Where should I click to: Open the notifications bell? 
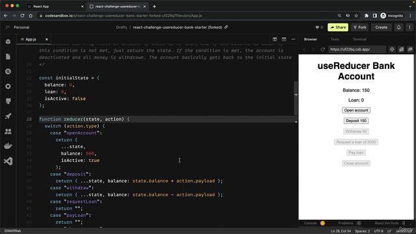coord(398,27)
